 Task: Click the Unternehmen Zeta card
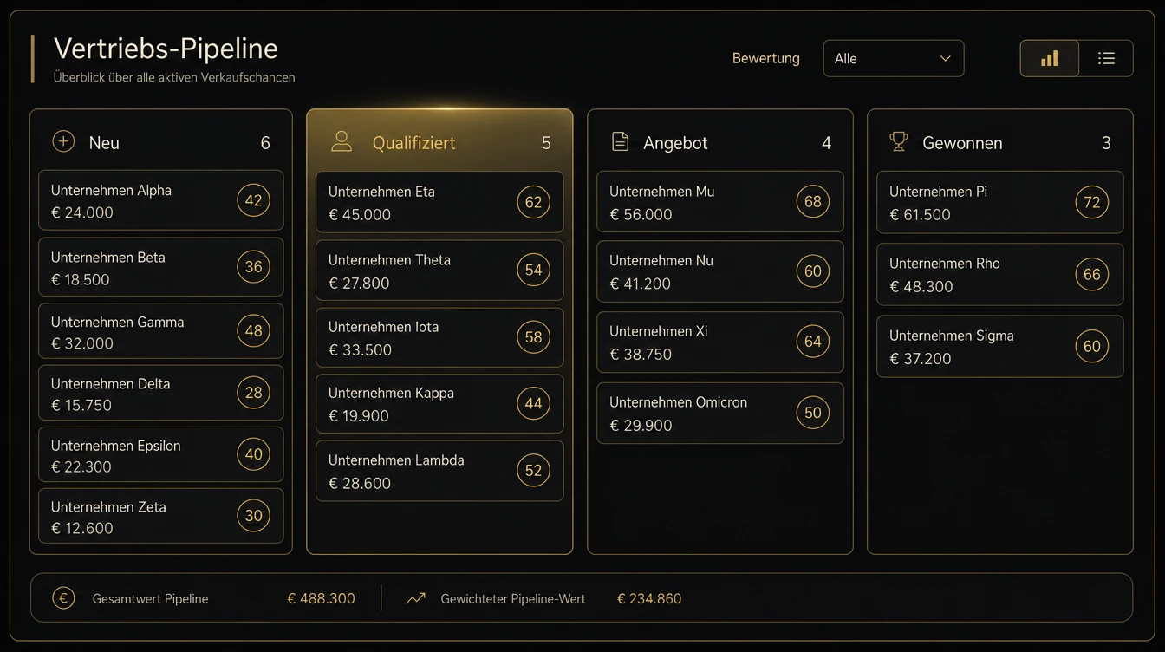point(161,516)
